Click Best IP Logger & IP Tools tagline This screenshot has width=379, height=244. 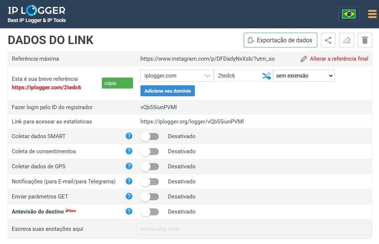pyautogui.click(x=37, y=20)
